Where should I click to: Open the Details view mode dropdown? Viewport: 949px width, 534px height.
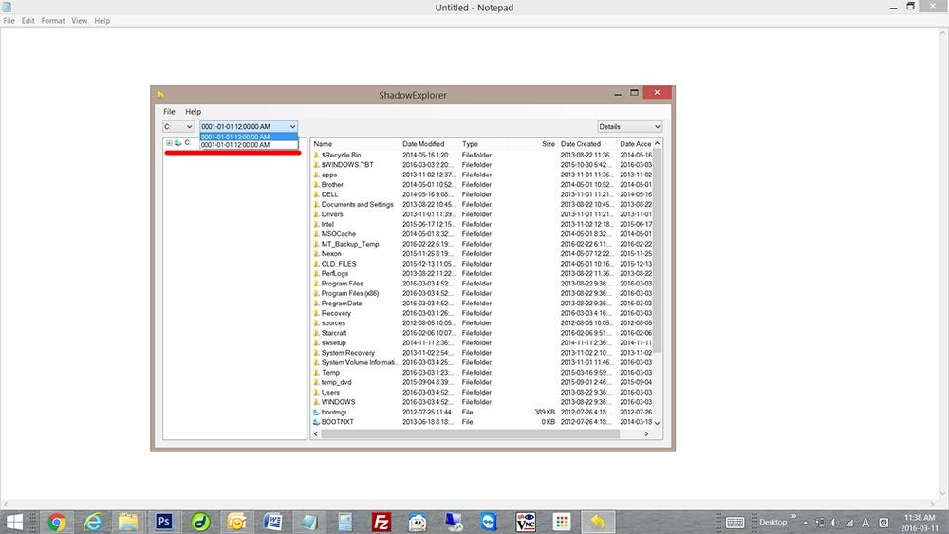tap(629, 126)
